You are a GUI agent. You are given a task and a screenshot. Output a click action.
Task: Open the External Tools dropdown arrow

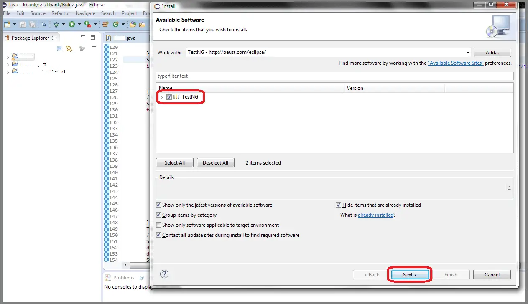(x=95, y=25)
